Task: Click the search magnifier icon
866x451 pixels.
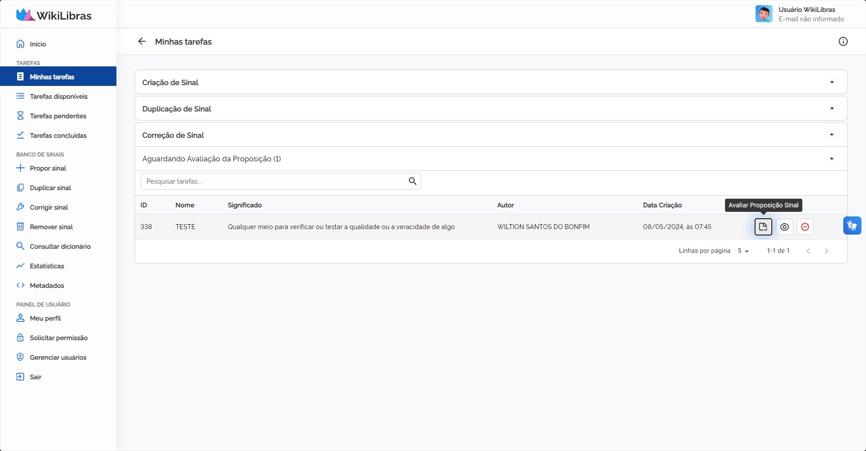Action: (x=413, y=181)
